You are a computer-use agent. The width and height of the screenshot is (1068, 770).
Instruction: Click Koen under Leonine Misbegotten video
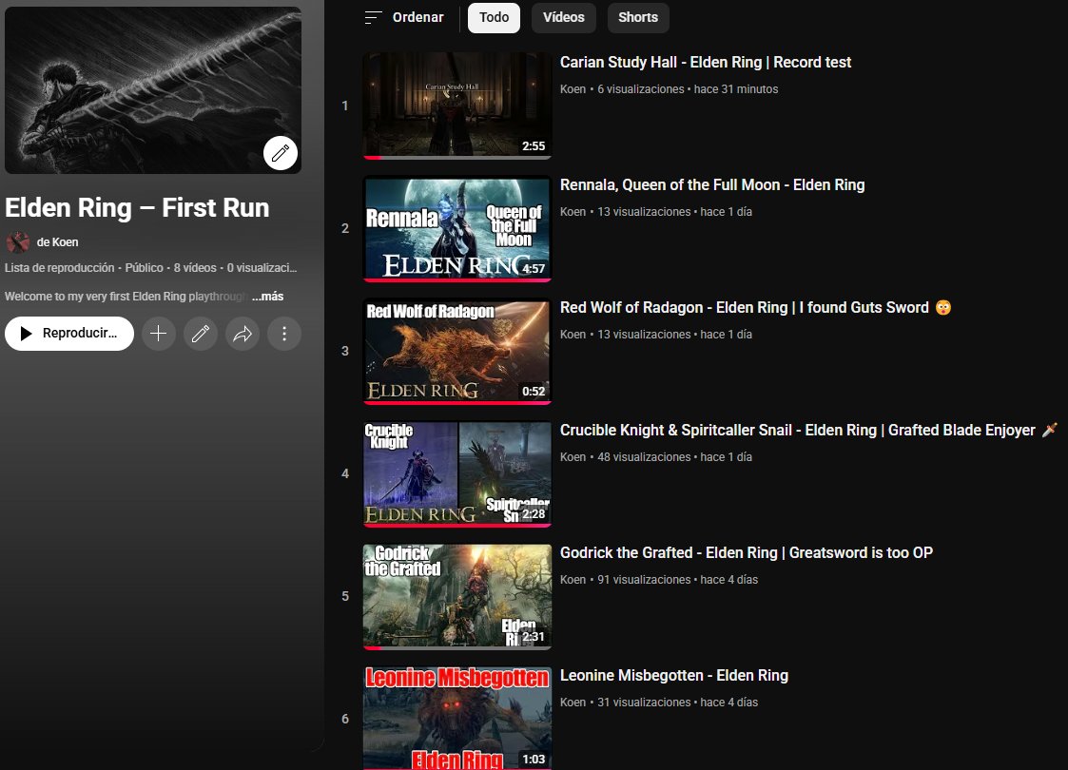(573, 702)
